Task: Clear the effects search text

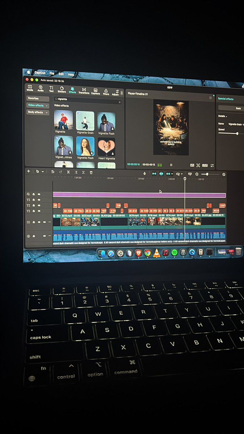Action: point(119,103)
